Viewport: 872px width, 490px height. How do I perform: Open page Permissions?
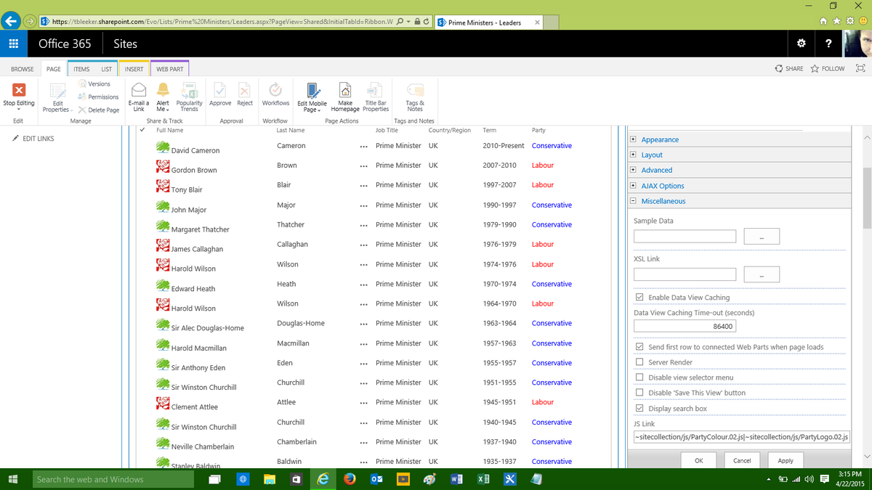tap(98, 97)
